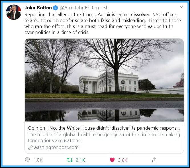Click the 1.8K replies count
This screenshot has width=190, height=168.
coord(38,160)
